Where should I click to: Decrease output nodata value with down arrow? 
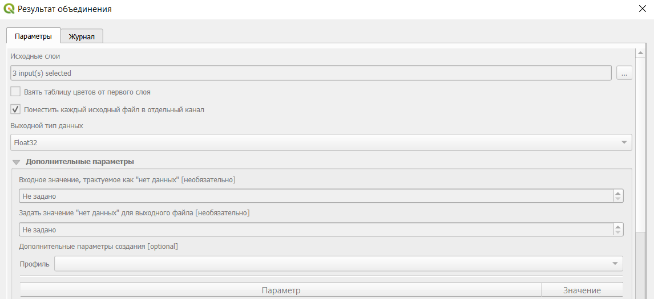click(617, 232)
